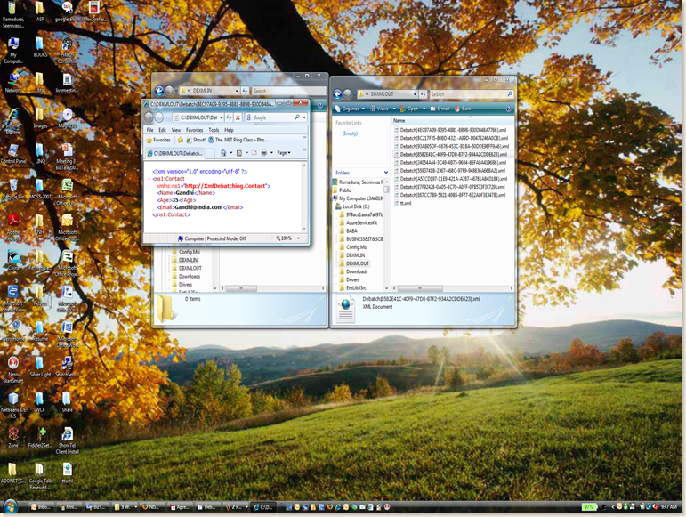Select file Debatch{4EC97A09-9395-4881...}.xml
Image resolution: width=686 pixels, height=517 pixels.
[450, 130]
